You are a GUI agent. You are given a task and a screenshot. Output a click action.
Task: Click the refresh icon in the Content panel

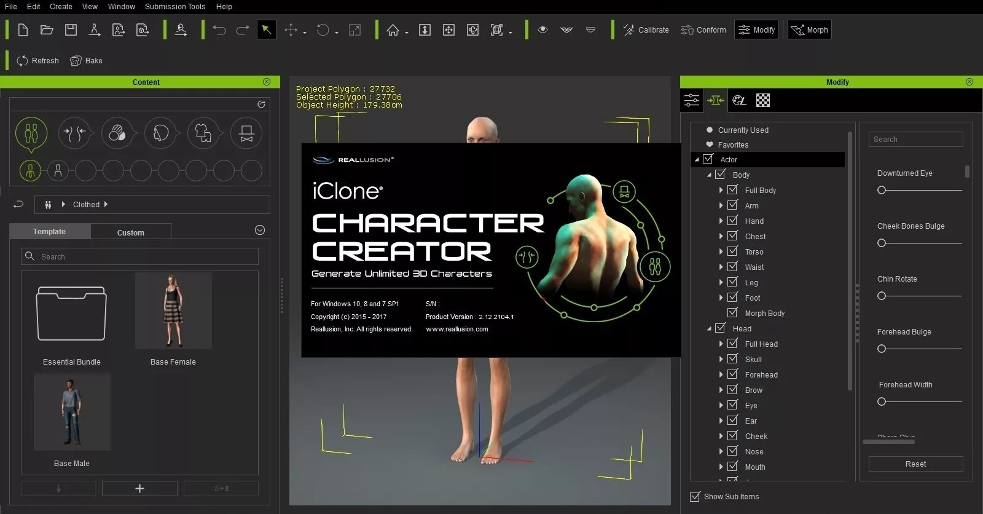click(261, 105)
